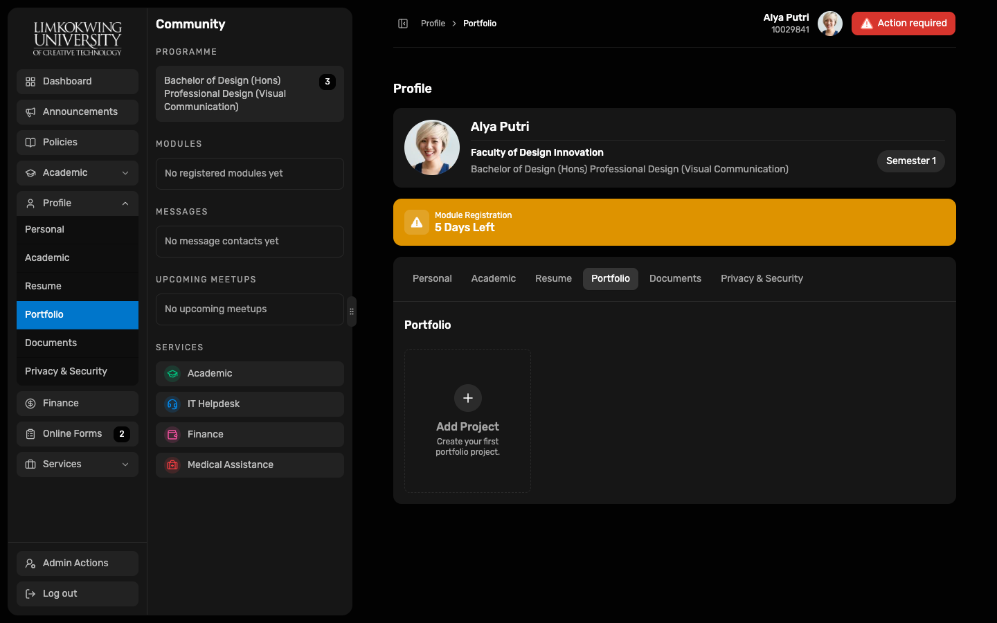Click the Profile person icon in sidebar
The width and height of the screenshot is (997, 623).
coord(30,204)
